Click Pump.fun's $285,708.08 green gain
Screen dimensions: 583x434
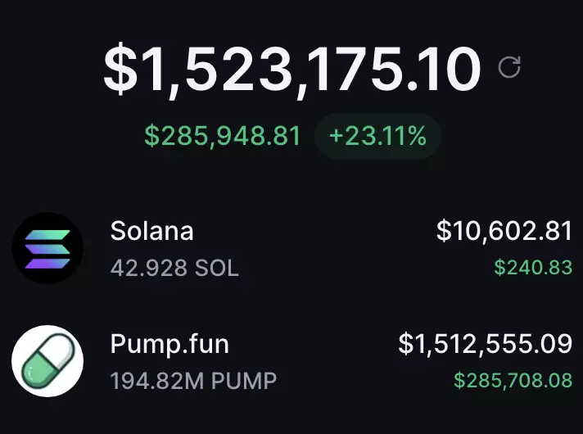coord(513,380)
